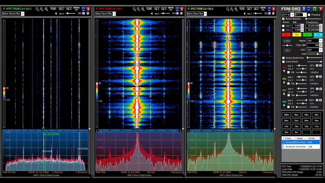Enable Sql checkbox for RX2

[288, 84]
